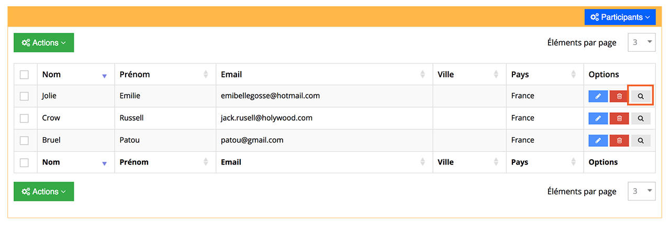View Patou Bruel details via magnifier icon
This screenshot has width=670, height=225.
click(x=641, y=140)
